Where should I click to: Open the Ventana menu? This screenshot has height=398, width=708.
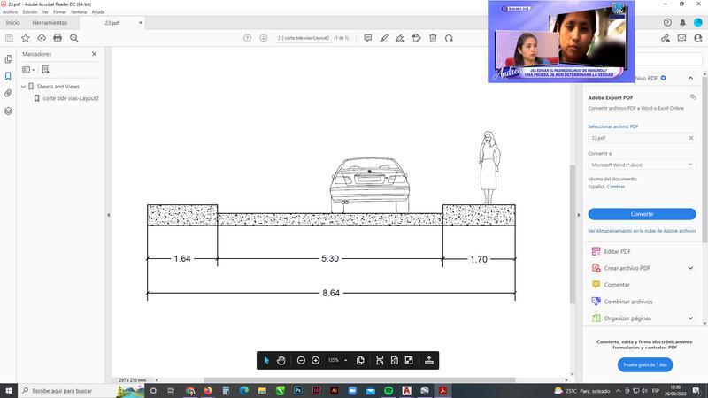tap(79, 12)
